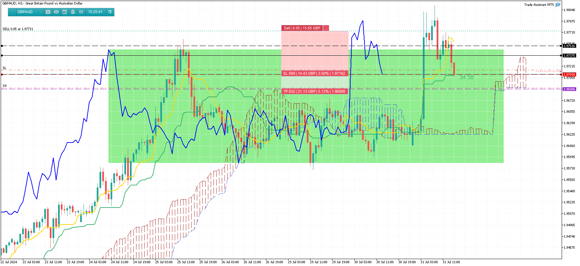580x266 pixels.
Task: Click the blank drag handle of panel
Action: point(12,12)
